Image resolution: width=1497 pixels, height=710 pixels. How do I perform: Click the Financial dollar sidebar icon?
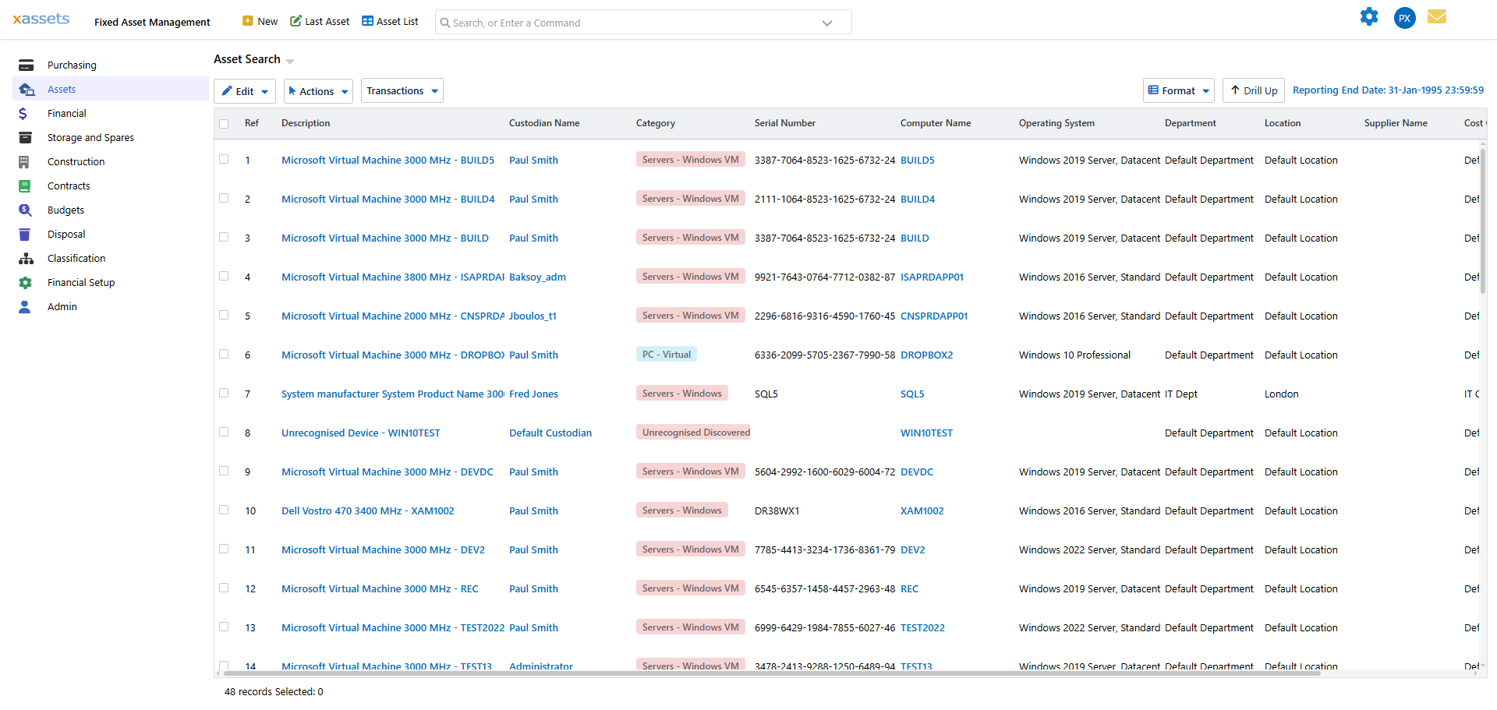click(x=26, y=113)
